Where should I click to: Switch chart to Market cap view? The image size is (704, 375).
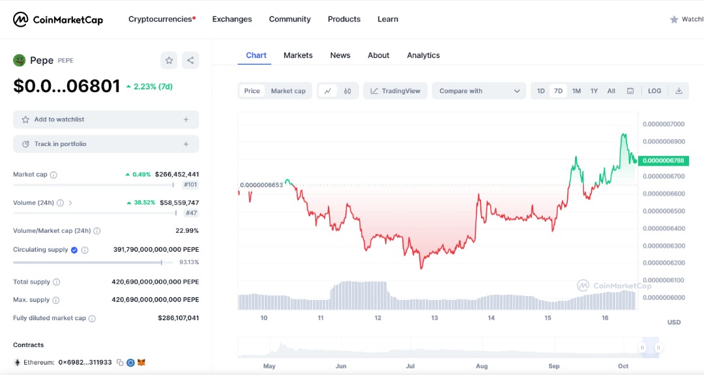pyautogui.click(x=288, y=91)
